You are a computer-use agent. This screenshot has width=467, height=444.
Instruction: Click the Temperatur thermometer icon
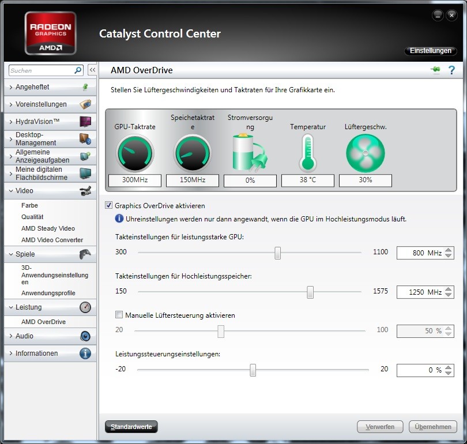[308, 153]
